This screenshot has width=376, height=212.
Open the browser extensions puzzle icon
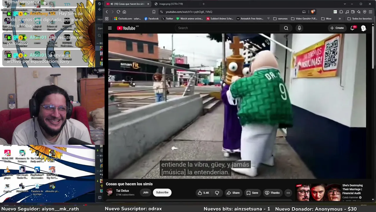(341, 12)
